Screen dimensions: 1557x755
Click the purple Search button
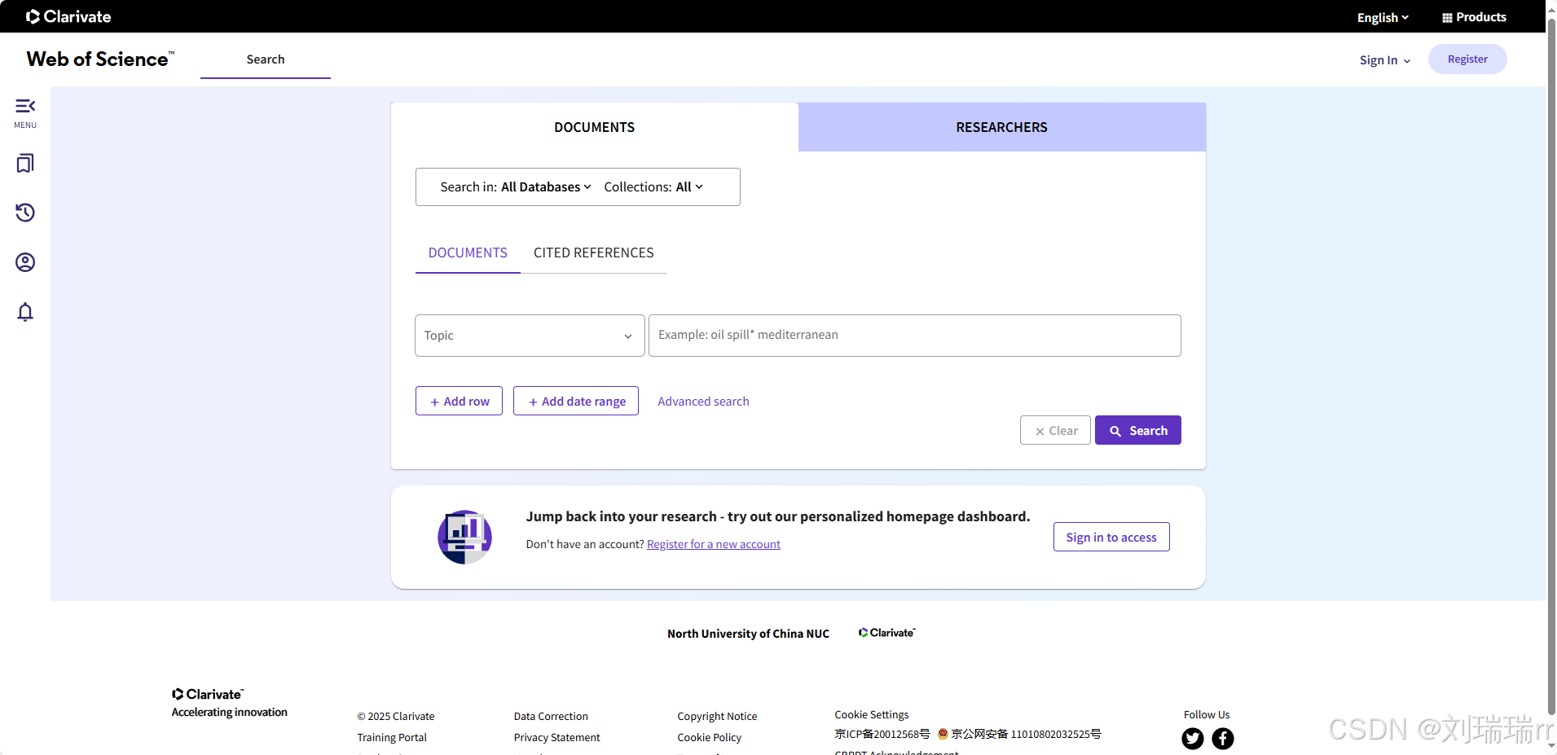coord(1138,430)
